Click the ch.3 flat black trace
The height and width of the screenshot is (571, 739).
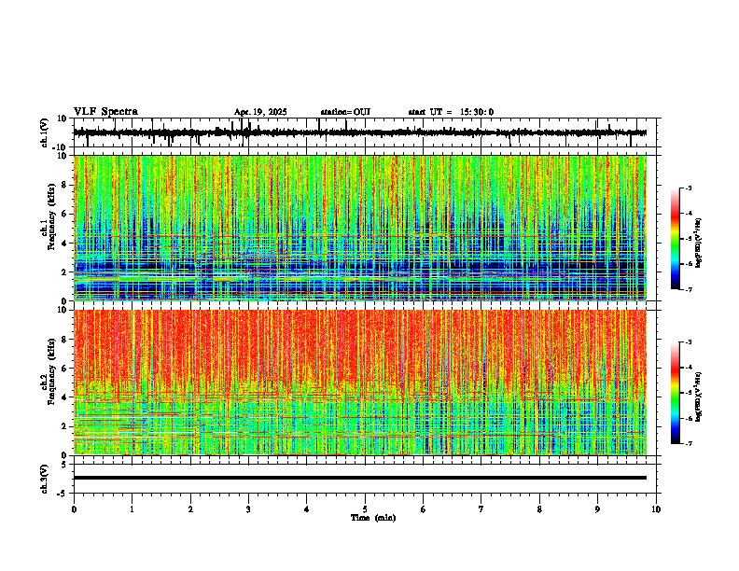360,478
